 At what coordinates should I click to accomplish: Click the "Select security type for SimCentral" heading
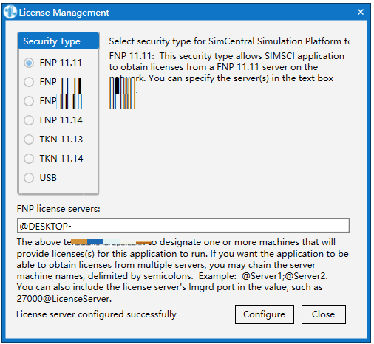(229, 41)
